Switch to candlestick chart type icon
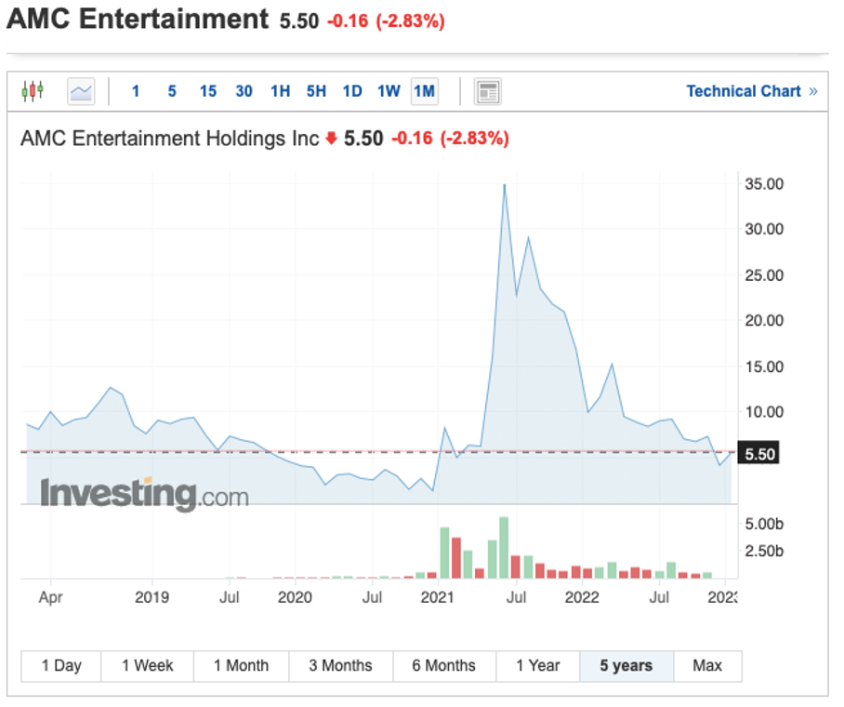 coord(33,91)
